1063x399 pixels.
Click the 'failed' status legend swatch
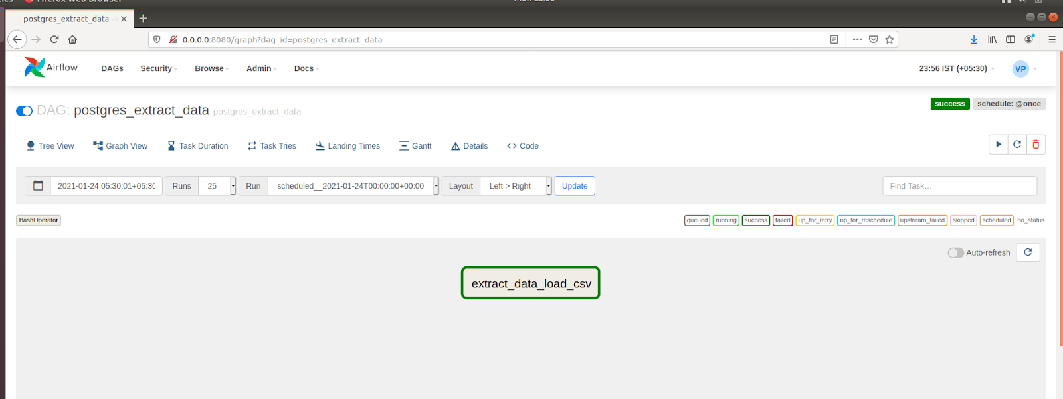click(783, 220)
